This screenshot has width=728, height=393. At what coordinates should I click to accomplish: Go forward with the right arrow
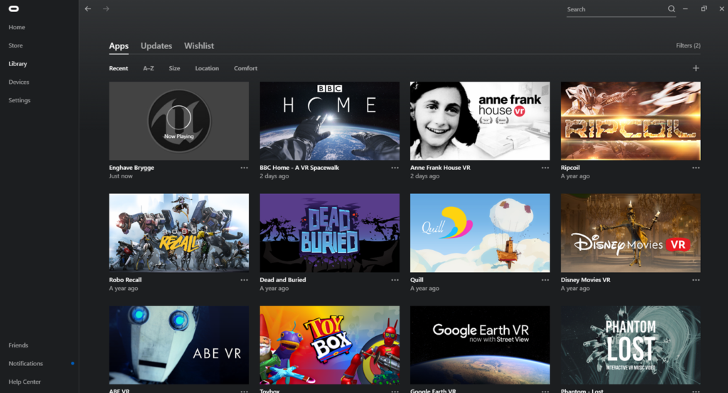tap(107, 9)
